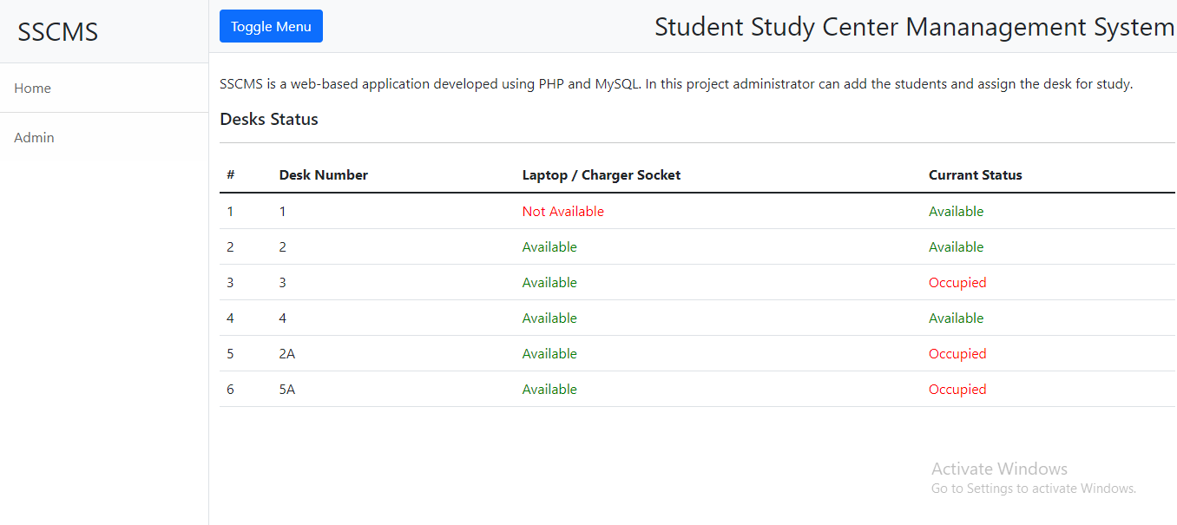The width and height of the screenshot is (1177, 525).
Task: Click the Toggle Menu button
Action: pyautogui.click(x=271, y=26)
